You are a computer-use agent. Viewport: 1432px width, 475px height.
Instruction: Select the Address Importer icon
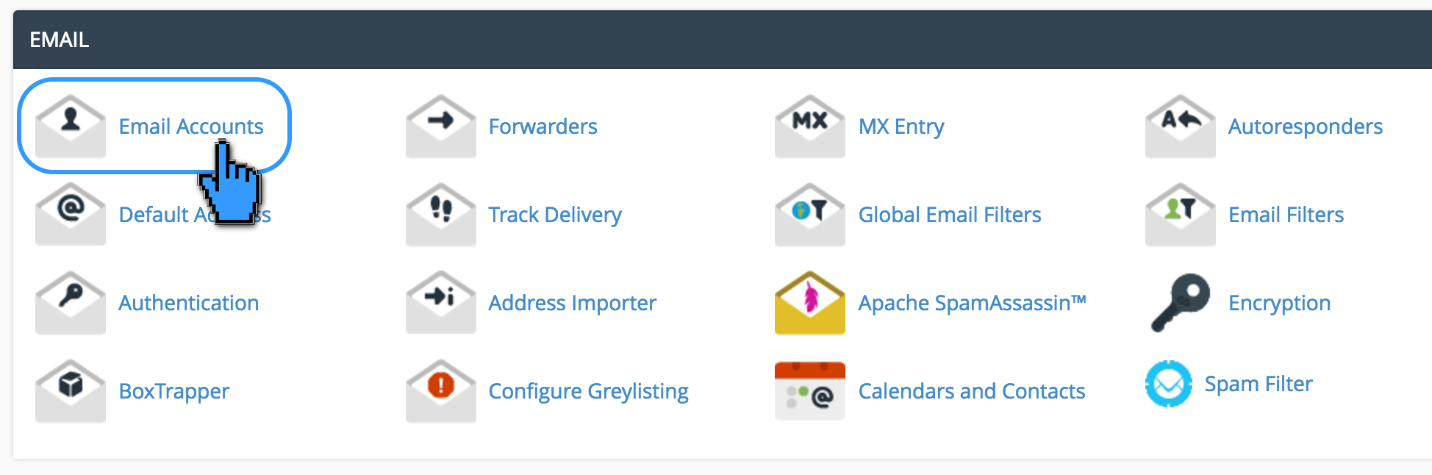tap(440, 302)
